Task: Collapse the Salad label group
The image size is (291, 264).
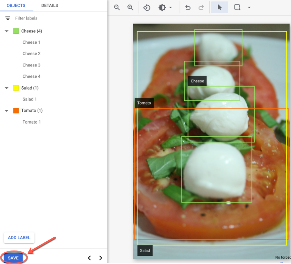Action: pyautogui.click(x=6, y=88)
